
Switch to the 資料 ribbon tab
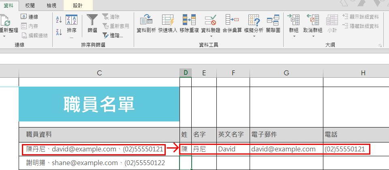tap(9, 5)
